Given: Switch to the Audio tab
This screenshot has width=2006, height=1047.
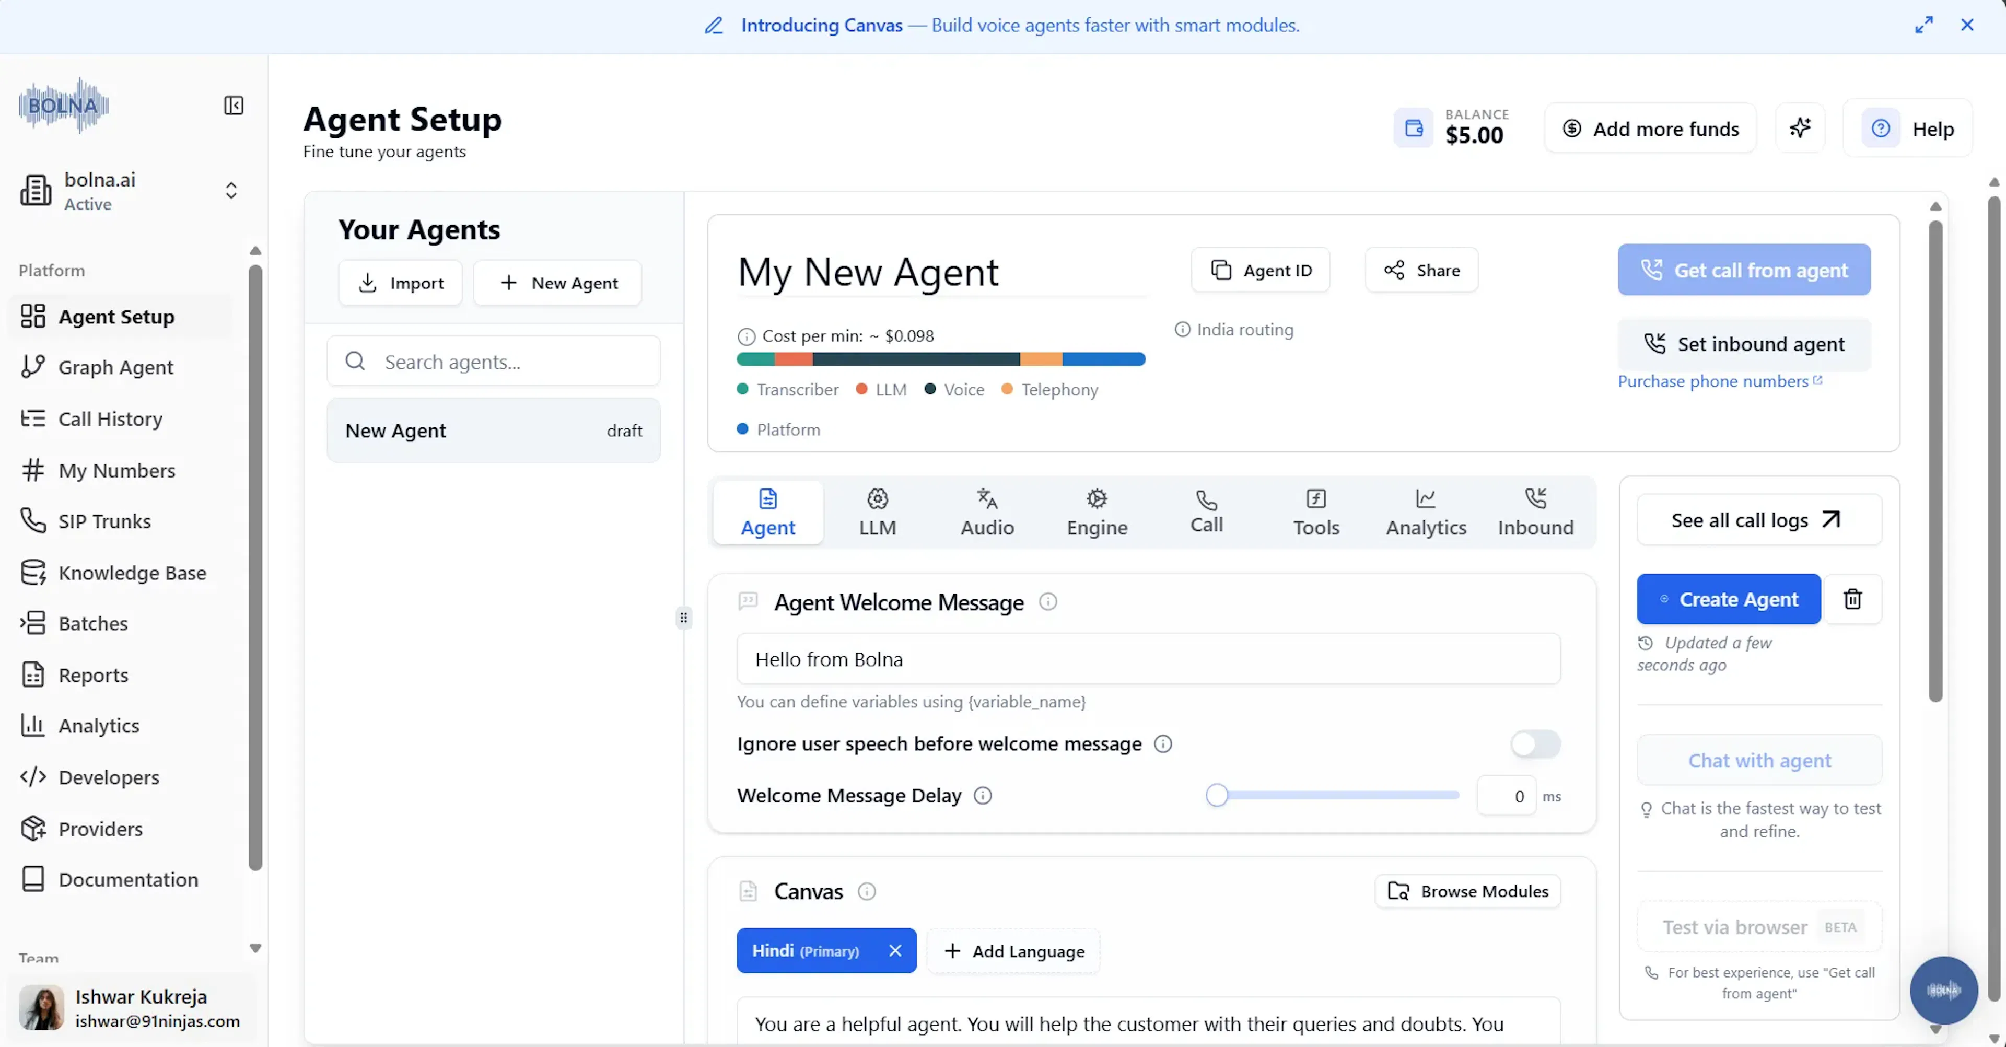Looking at the screenshot, I should 987,512.
